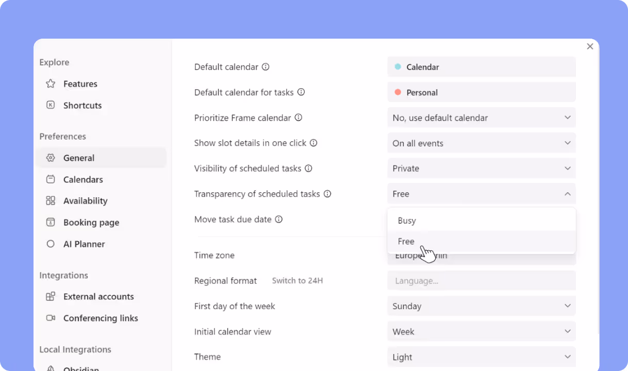Click the Calendars sidebar icon
628x371 pixels.
pyautogui.click(x=50, y=179)
